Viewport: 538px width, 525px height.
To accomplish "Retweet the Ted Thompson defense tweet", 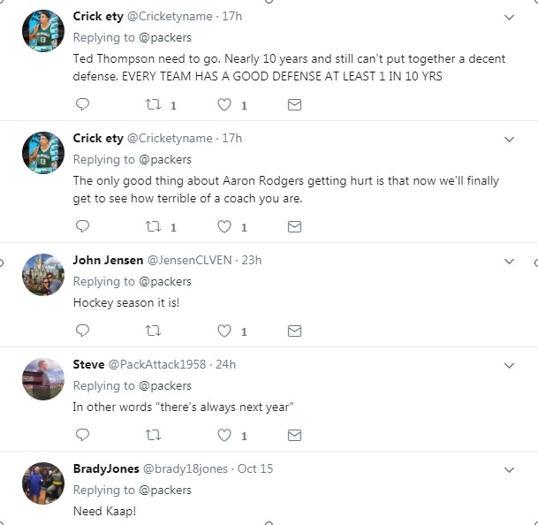I will [154, 104].
